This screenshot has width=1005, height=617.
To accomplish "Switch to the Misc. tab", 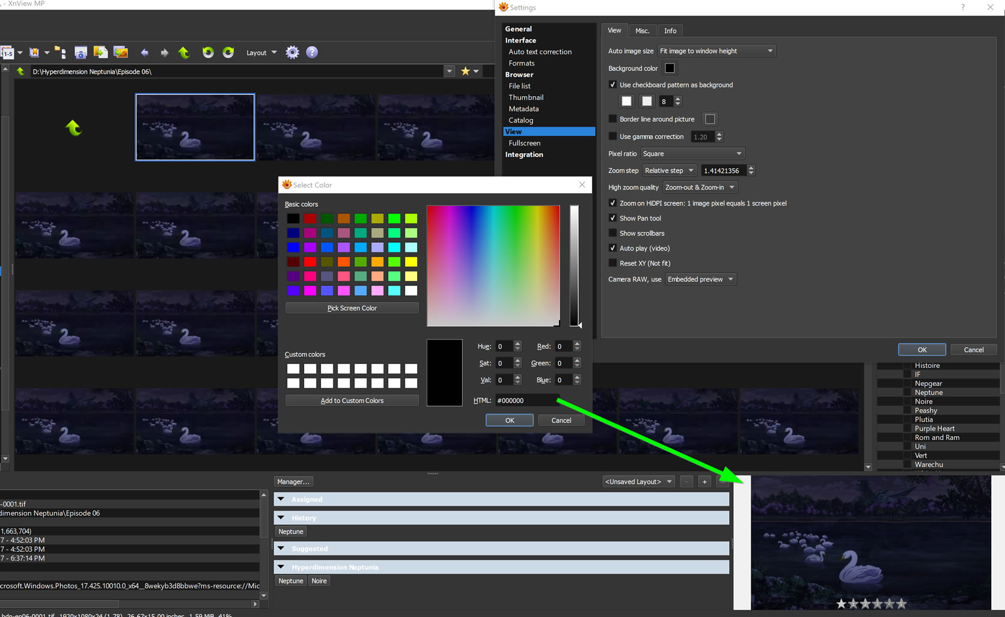I will tap(642, 31).
